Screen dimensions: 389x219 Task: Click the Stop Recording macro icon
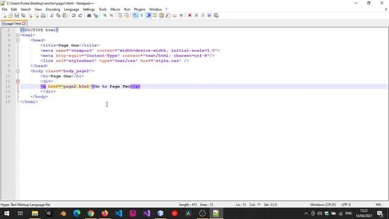click(x=196, y=15)
